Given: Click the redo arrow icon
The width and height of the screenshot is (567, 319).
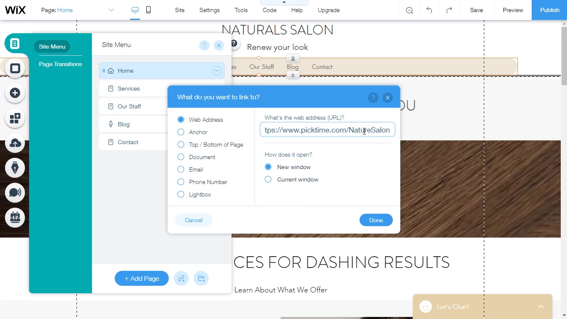Looking at the screenshot, I should pos(449,10).
